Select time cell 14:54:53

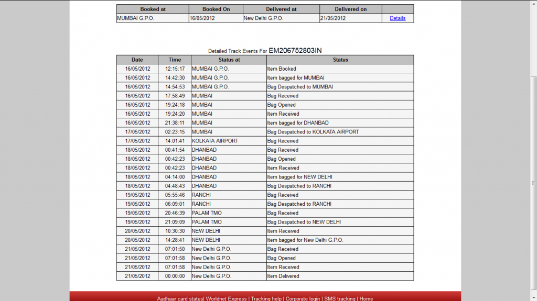(x=175, y=87)
